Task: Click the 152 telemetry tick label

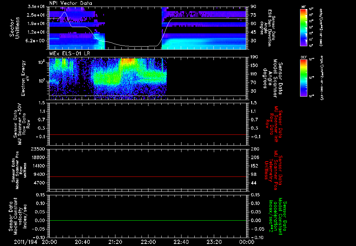Action: pyautogui.click(x=254, y=166)
